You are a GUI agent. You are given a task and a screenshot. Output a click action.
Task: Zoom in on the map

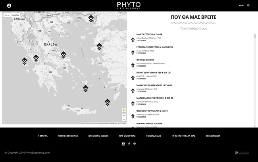pos(124,116)
